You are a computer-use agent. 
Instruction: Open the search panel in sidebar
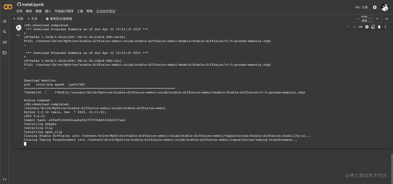pyautogui.click(x=4, y=32)
